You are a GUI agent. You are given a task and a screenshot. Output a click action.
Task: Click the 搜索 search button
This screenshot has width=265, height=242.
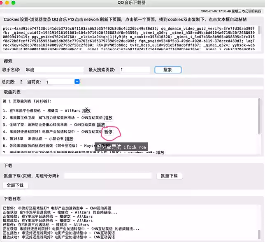168,70
